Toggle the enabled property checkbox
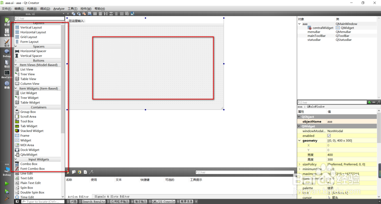This screenshot has width=381, height=204. 329,136
